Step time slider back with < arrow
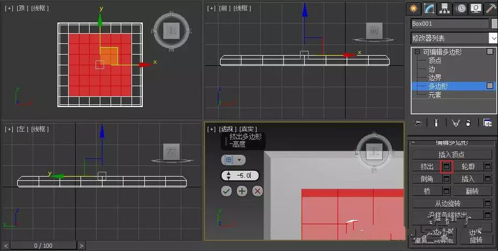The height and width of the screenshot is (251, 498). point(6,245)
